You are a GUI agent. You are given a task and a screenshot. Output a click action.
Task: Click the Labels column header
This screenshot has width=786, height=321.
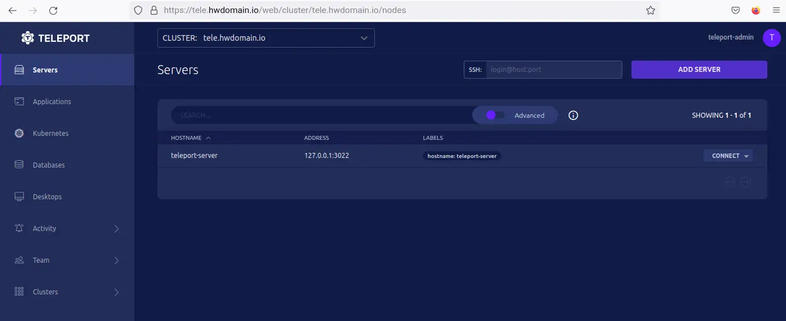(433, 138)
